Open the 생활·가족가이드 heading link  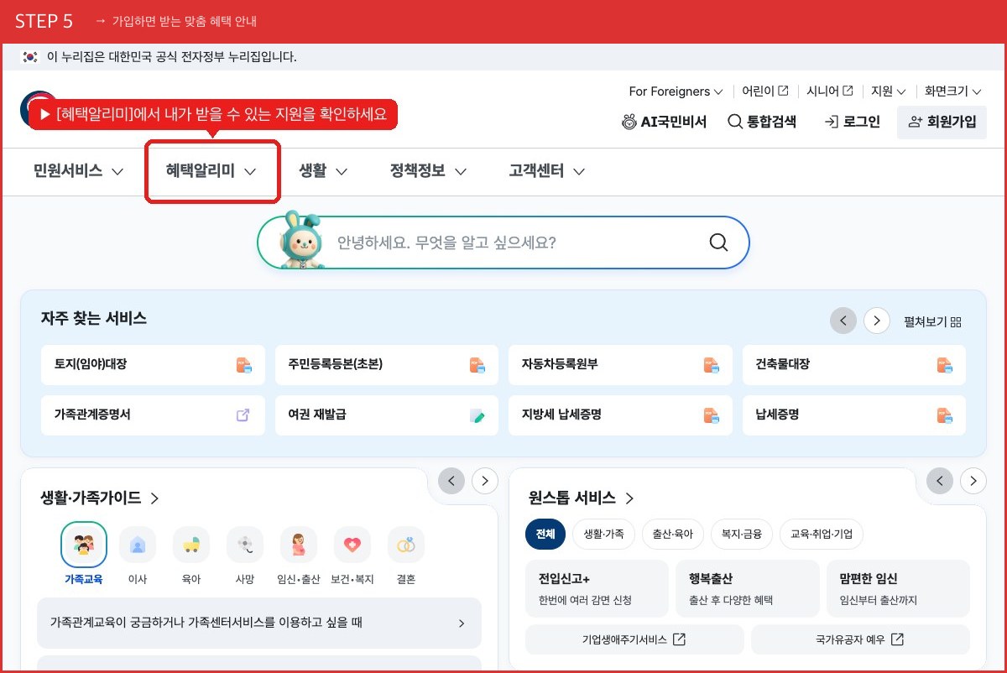pos(100,498)
